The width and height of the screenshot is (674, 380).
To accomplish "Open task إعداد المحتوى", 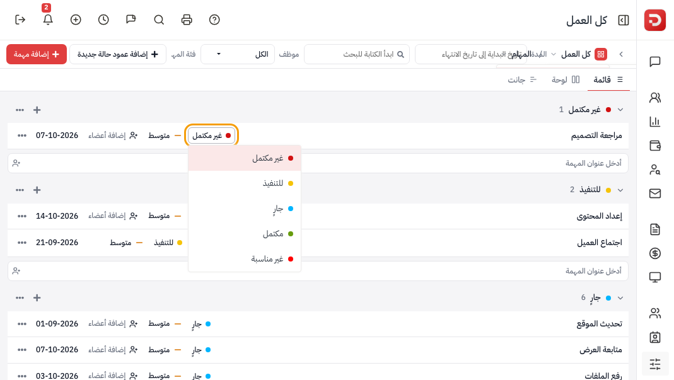I will point(599,216).
